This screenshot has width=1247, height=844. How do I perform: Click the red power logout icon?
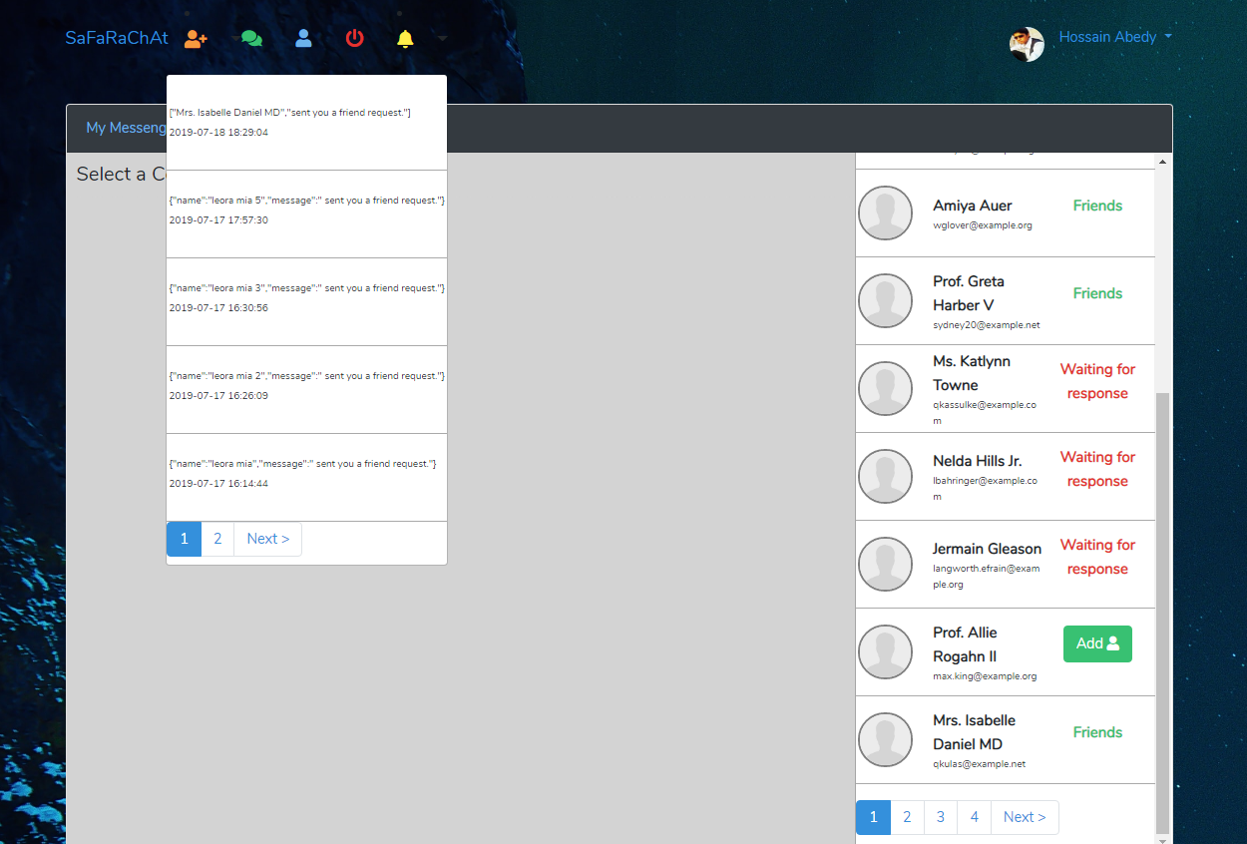pyautogui.click(x=355, y=39)
